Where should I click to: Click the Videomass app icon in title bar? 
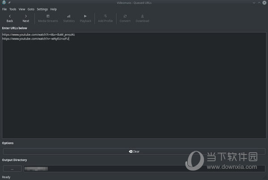(x=4, y=3)
